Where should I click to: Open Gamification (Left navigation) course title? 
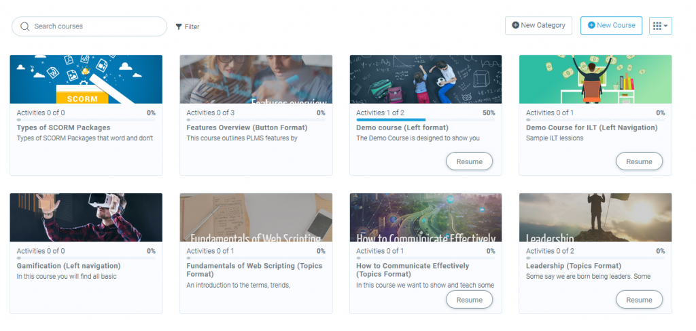coord(69,266)
